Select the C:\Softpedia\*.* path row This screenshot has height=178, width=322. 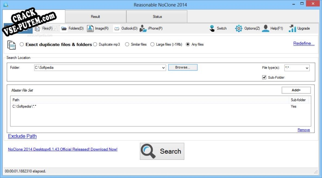coord(161,107)
